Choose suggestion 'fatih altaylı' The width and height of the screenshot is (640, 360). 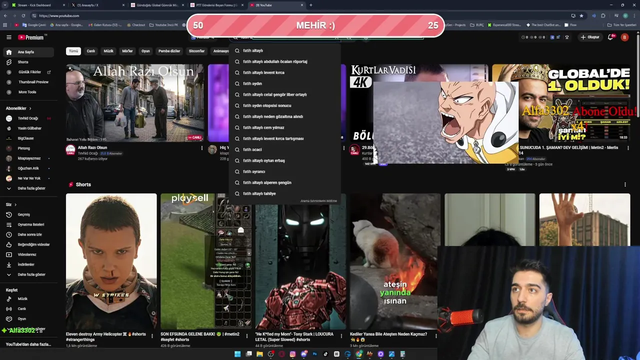[x=284, y=50]
